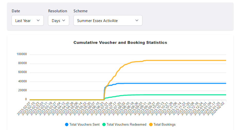Click the 100000 y-axis label
Screen dimensions: 238x130
(x=22, y=54)
